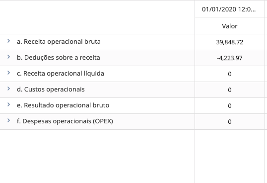Expand the Receita operacional líquida row
Viewport: 267px width, 183px height.
click(x=8, y=73)
